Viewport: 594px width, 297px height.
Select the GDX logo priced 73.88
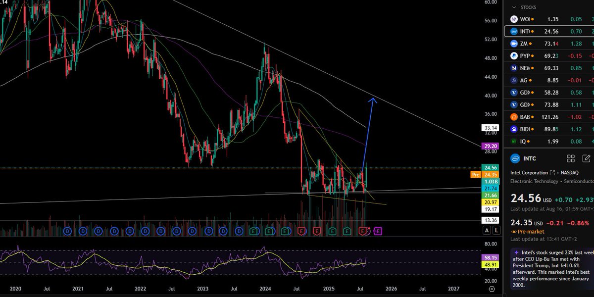tap(514, 104)
